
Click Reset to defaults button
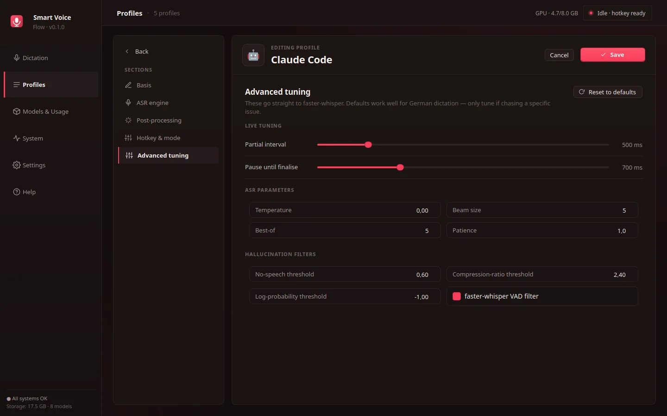[x=608, y=92]
